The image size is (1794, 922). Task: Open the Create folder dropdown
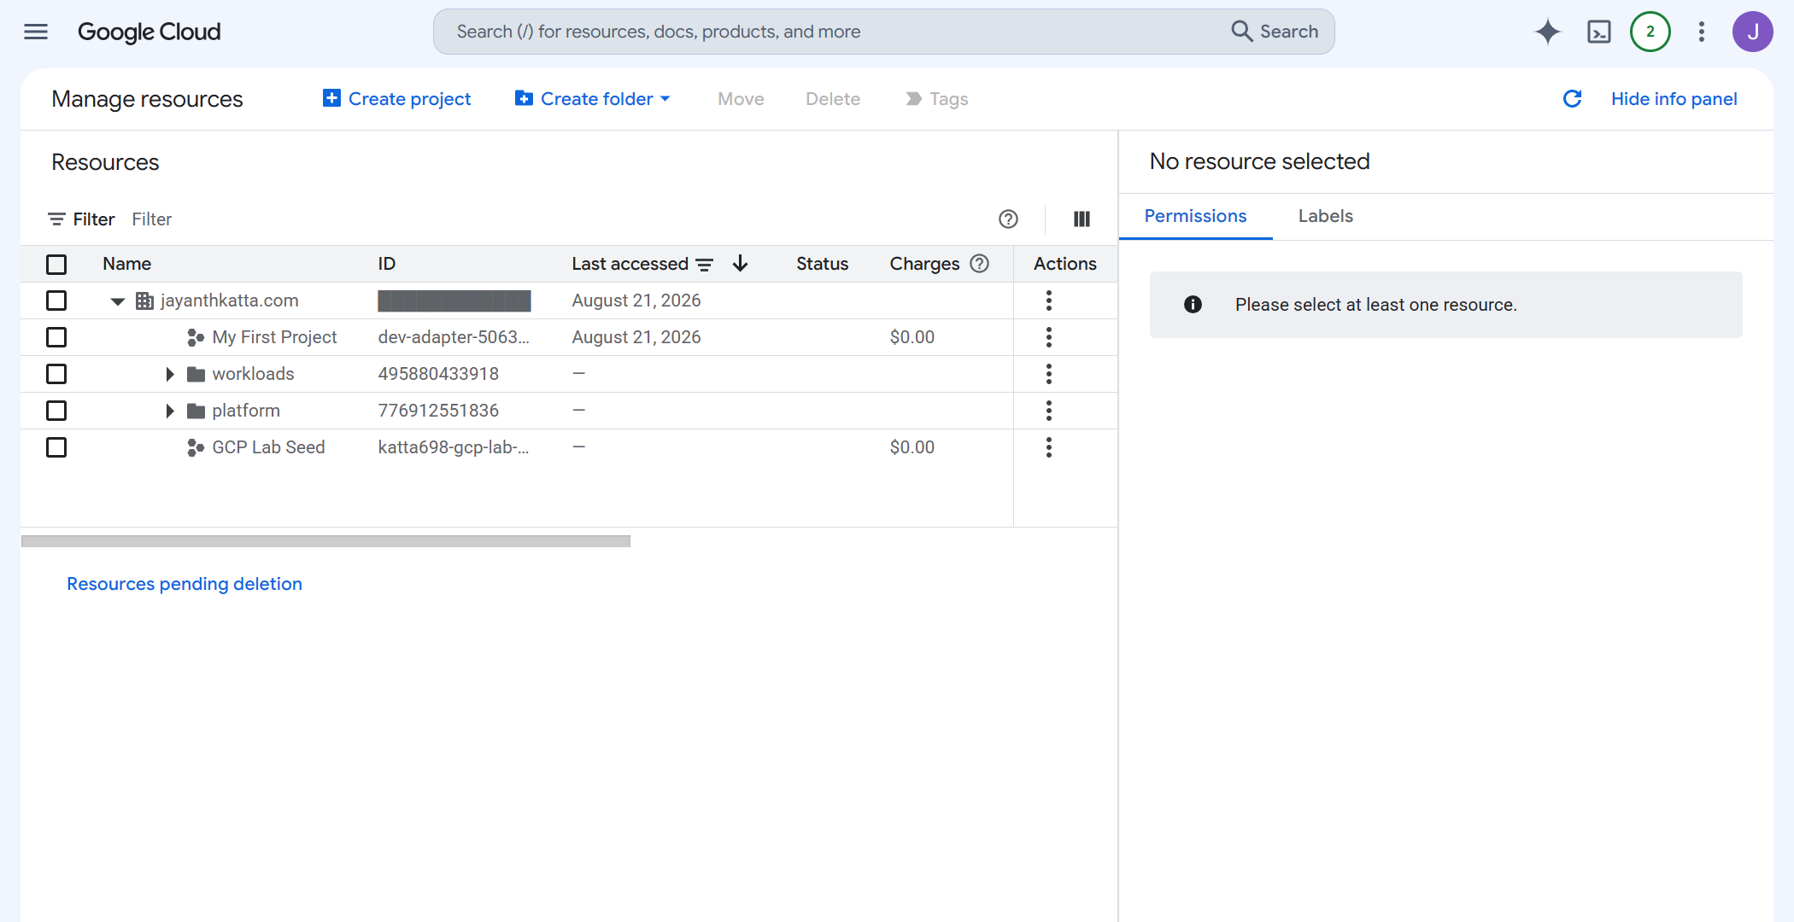tap(592, 99)
